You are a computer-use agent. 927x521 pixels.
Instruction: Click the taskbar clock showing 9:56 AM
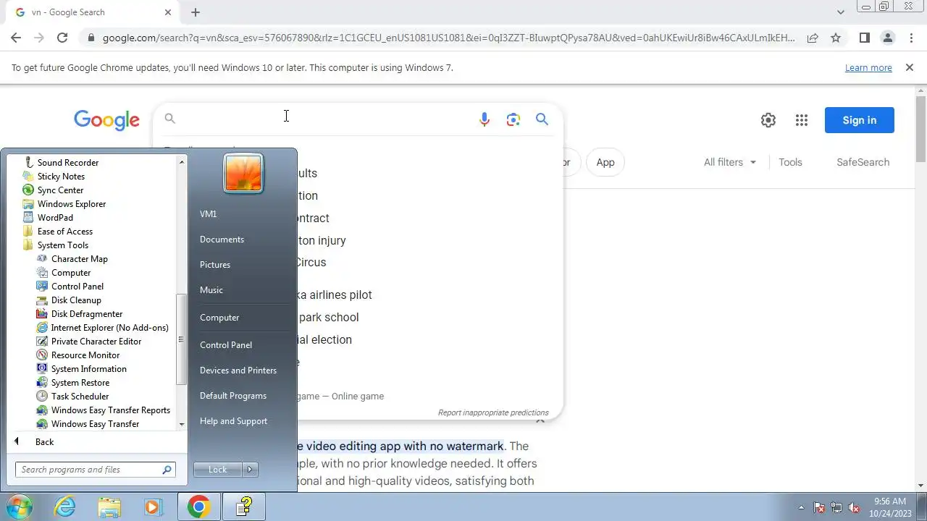point(889,507)
